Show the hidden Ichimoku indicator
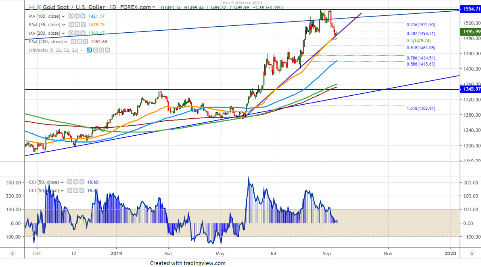Viewport: 481px width, 267px height. (89, 50)
